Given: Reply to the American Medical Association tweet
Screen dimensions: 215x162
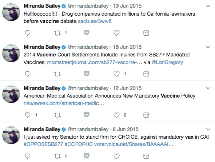Looking at the screenshot, I should click(x=28, y=115).
